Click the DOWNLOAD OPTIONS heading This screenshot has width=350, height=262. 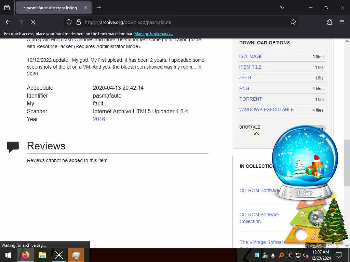pyautogui.click(x=265, y=43)
